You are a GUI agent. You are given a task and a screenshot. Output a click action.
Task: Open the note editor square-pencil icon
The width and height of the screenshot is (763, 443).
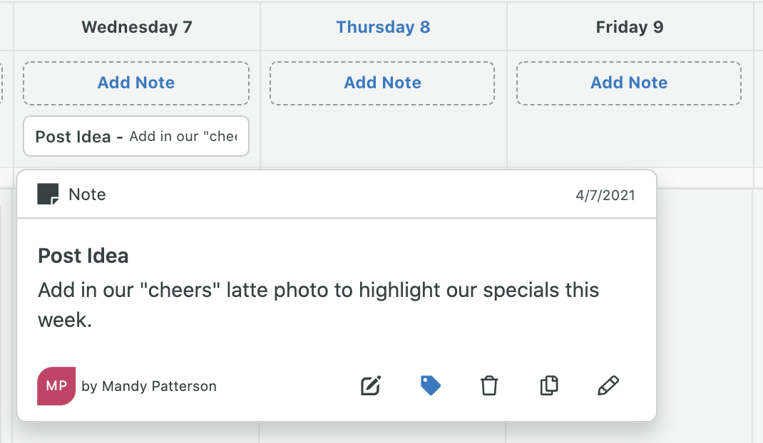click(x=371, y=385)
